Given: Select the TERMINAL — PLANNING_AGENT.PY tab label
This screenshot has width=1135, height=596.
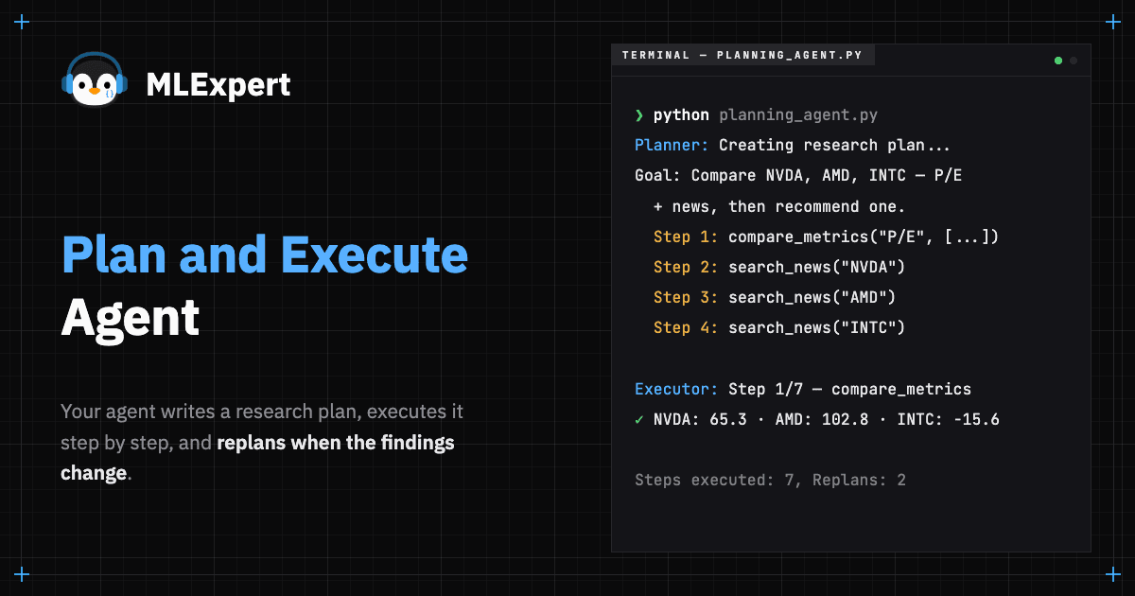Looking at the screenshot, I should 742,55.
